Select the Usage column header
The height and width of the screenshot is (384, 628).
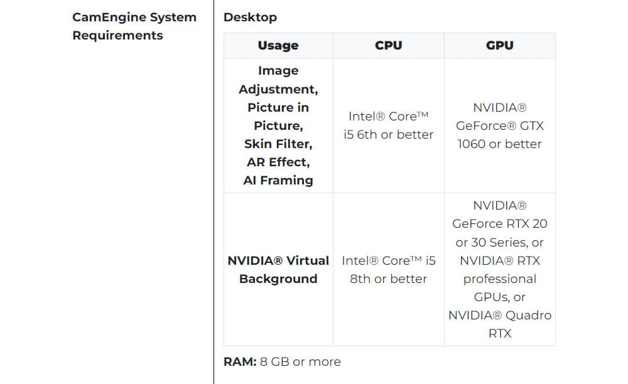[278, 45]
